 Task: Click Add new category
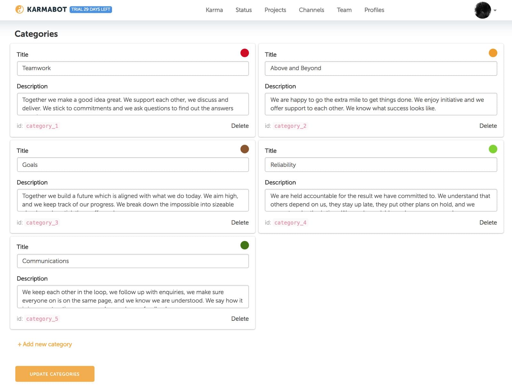pyautogui.click(x=44, y=344)
